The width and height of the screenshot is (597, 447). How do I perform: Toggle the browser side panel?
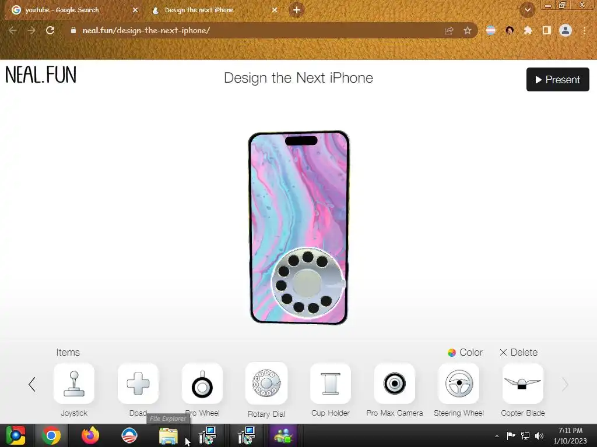547,30
